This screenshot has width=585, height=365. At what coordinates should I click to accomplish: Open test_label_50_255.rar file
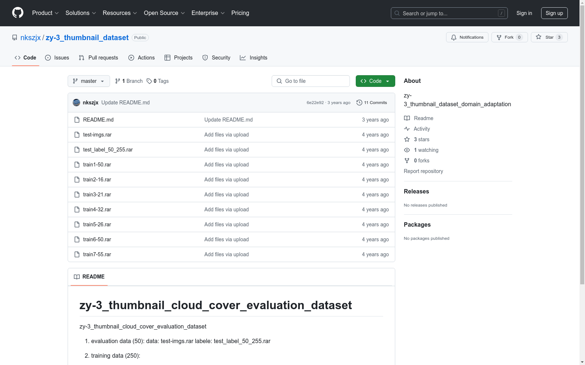click(x=108, y=150)
